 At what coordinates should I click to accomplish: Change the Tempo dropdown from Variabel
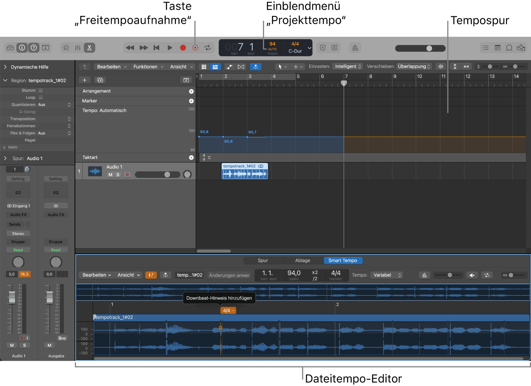click(x=386, y=275)
